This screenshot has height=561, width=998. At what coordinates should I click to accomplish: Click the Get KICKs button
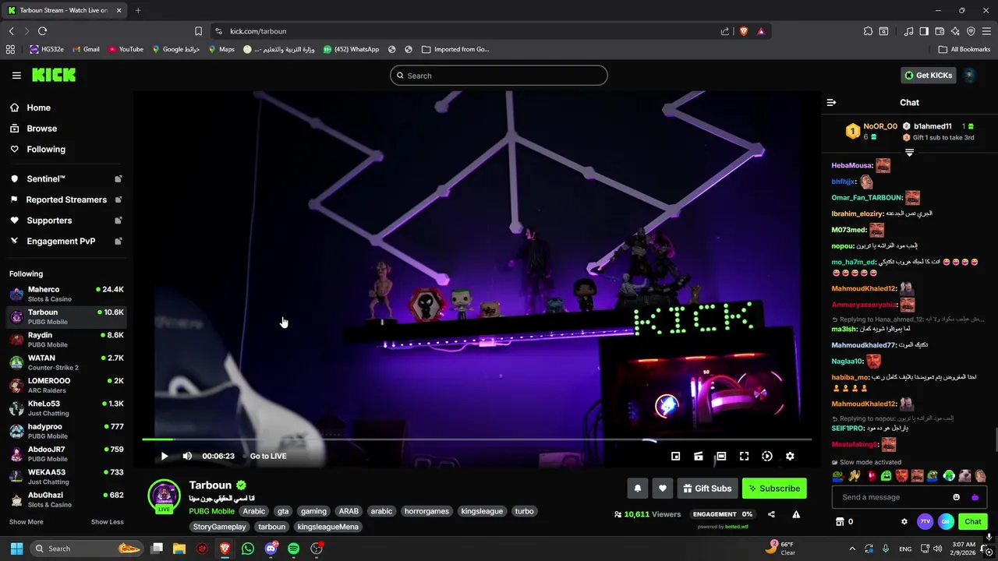click(929, 76)
